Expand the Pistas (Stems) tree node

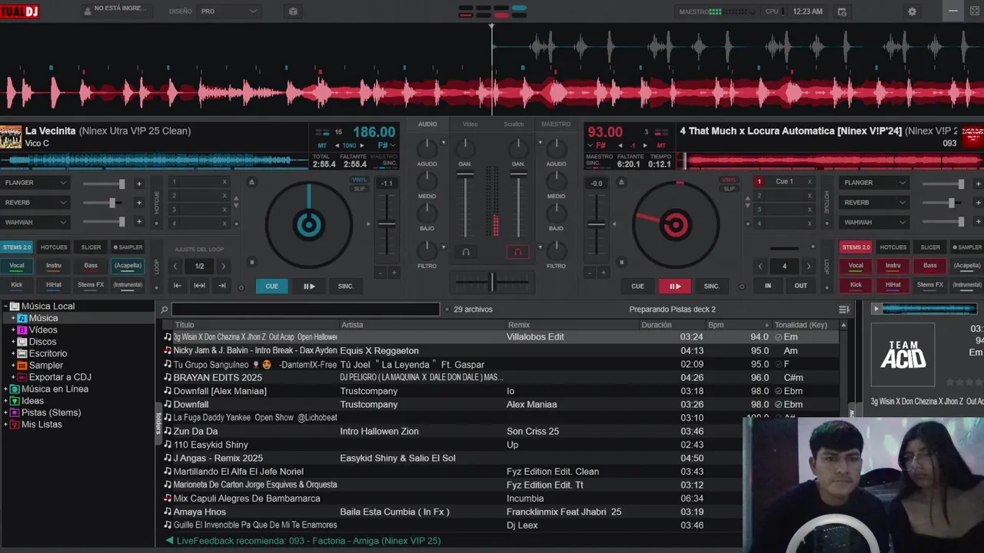(x=6, y=413)
